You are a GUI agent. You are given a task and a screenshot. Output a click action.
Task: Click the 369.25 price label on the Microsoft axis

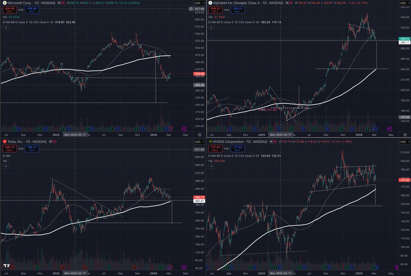pos(199,85)
